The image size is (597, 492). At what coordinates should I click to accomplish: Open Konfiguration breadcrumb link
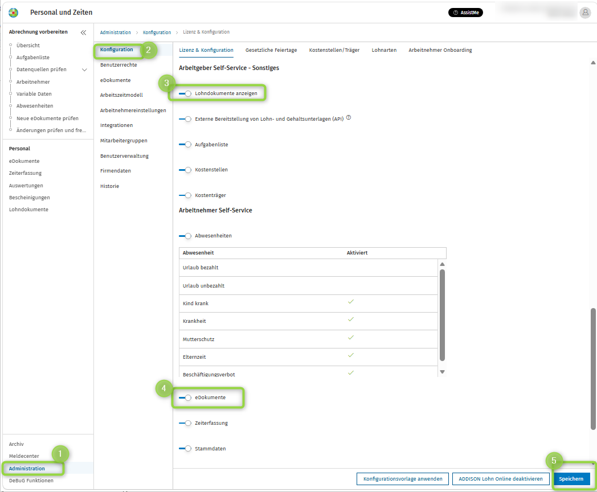(x=157, y=32)
